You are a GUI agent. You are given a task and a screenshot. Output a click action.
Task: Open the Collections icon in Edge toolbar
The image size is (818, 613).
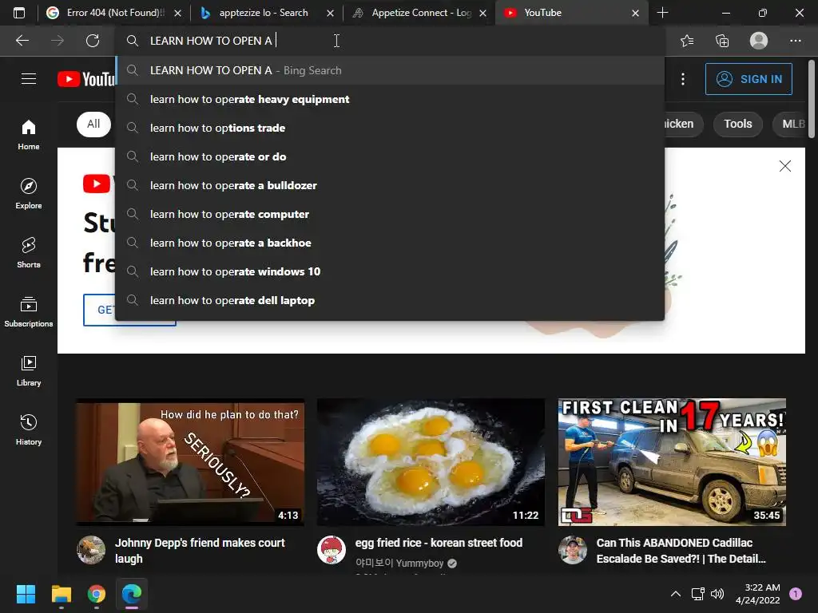pos(722,41)
